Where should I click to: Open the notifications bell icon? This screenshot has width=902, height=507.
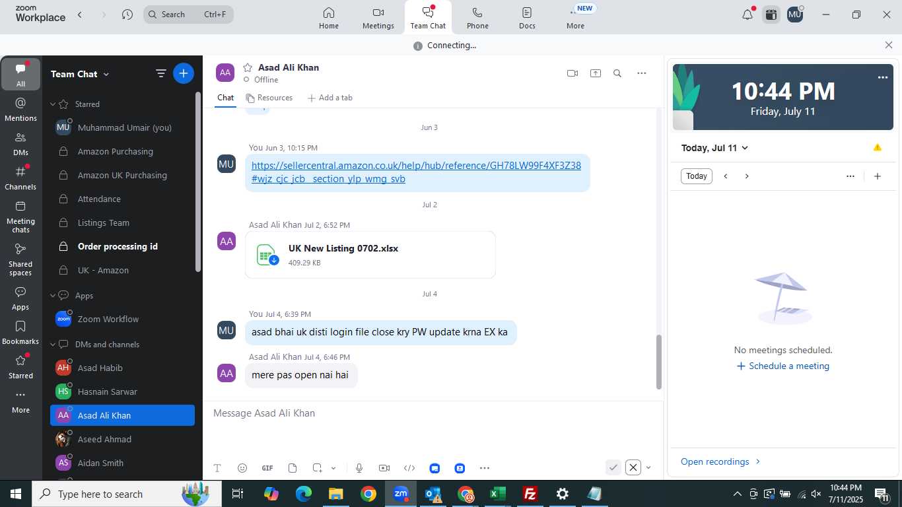tap(747, 14)
